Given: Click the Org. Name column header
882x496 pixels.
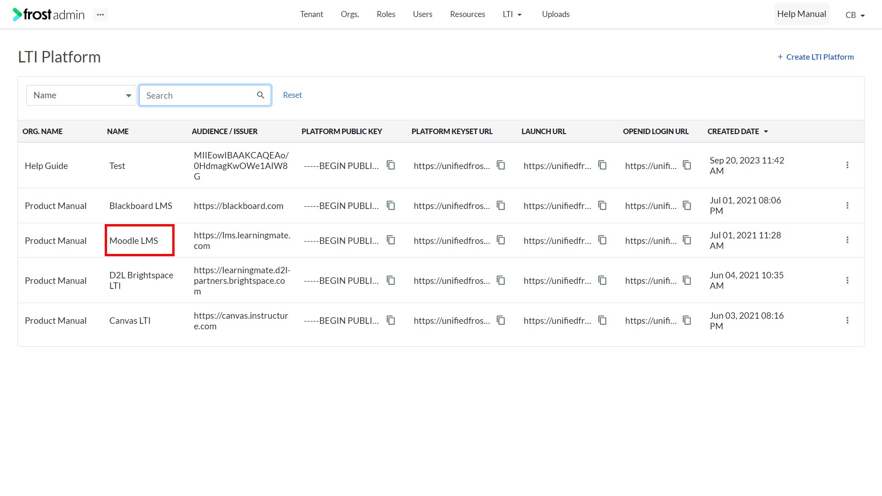Looking at the screenshot, I should click(43, 131).
